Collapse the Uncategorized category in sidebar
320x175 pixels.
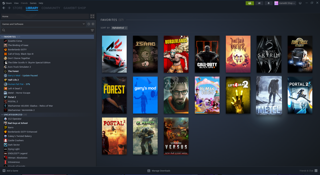[x=2, y=115]
